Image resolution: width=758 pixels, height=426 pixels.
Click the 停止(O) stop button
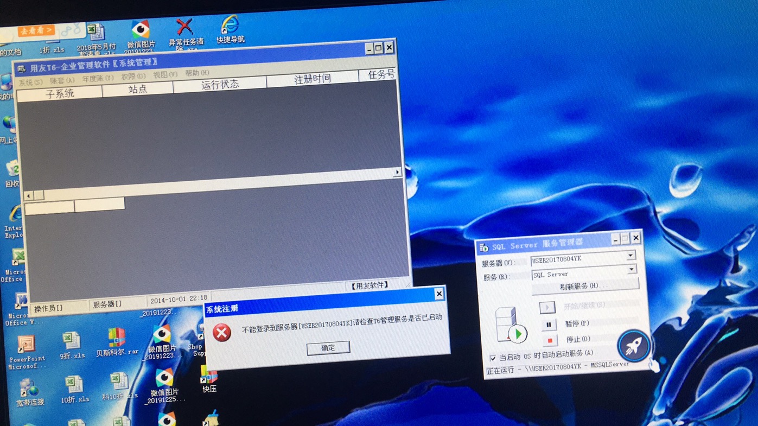pyautogui.click(x=550, y=341)
